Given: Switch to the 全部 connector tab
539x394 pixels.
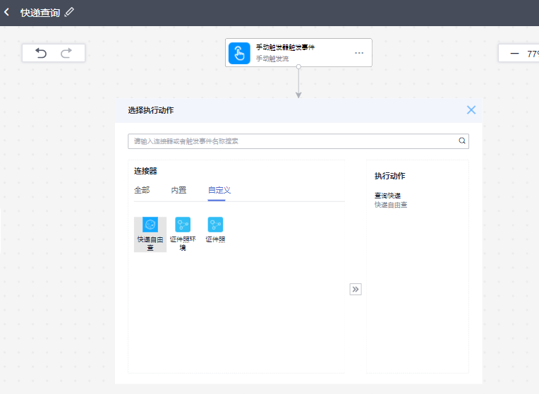Looking at the screenshot, I should point(142,190).
